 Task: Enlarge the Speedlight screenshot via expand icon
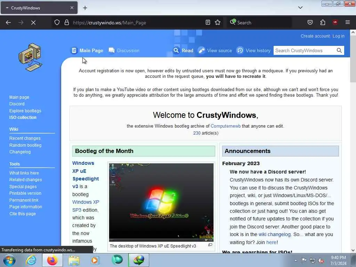(x=210, y=245)
